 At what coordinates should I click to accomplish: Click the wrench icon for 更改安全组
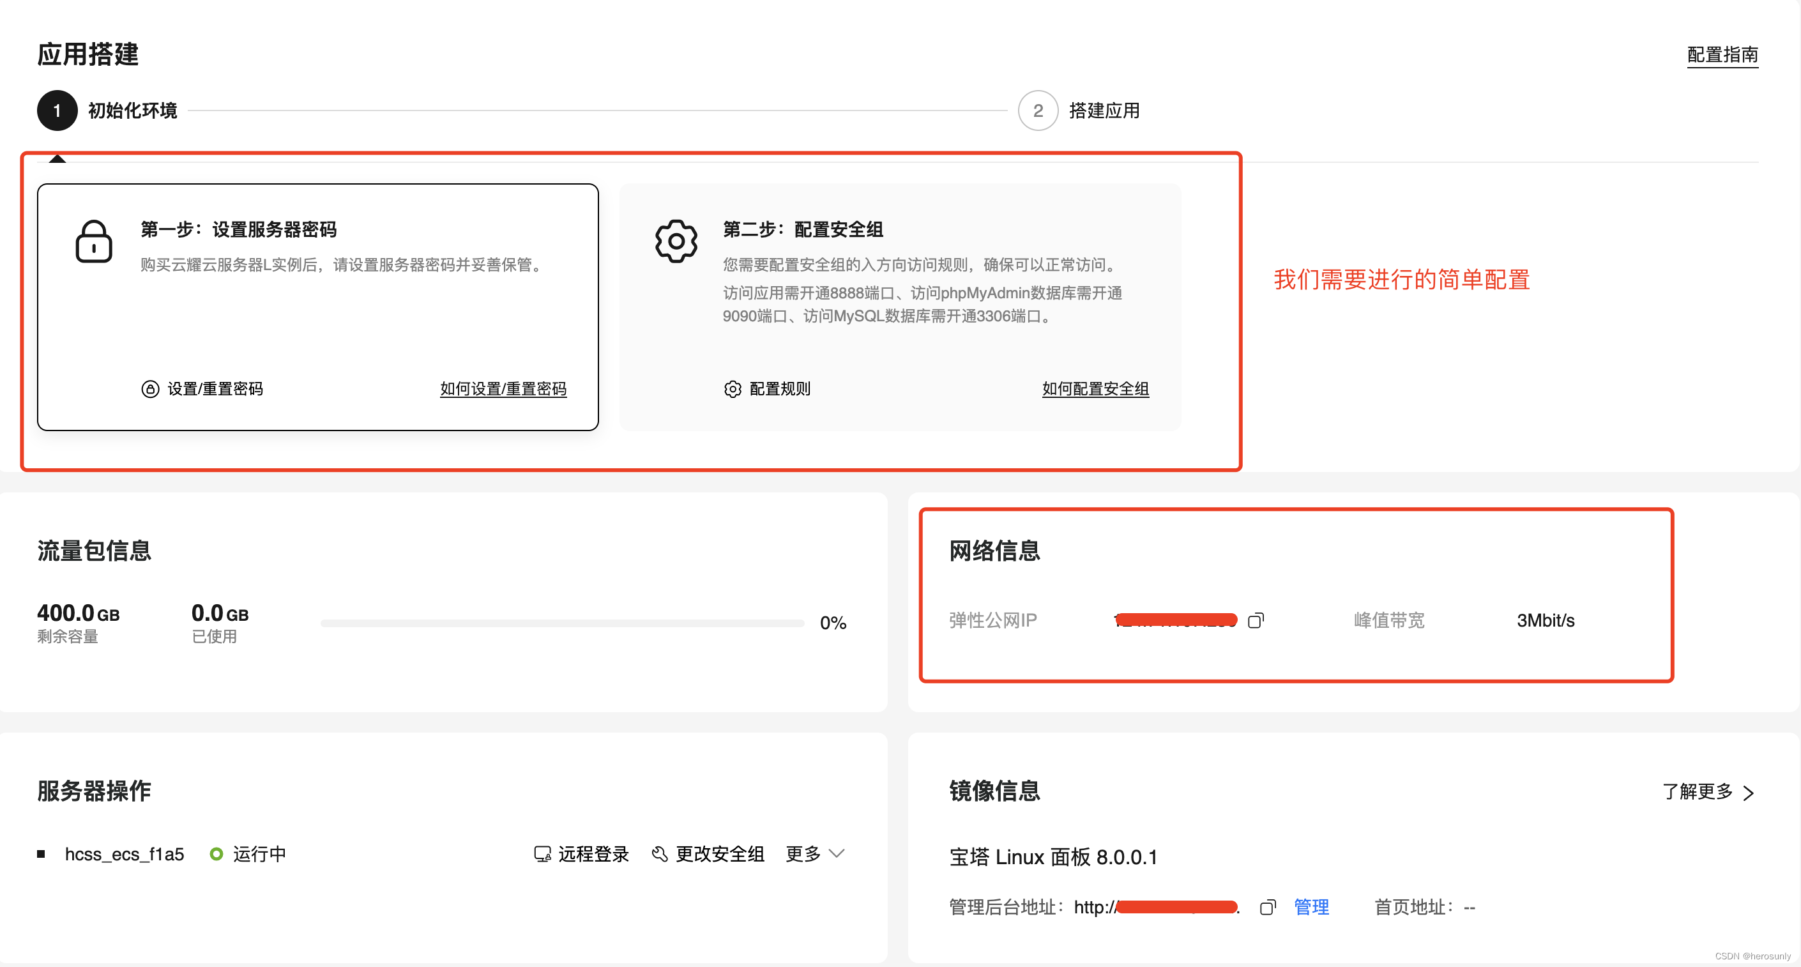click(659, 854)
